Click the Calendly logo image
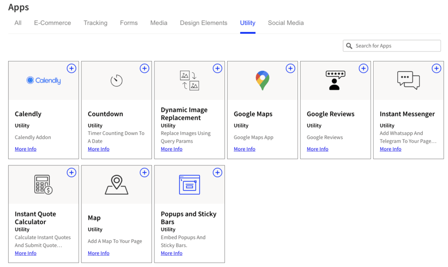The width and height of the screenshot is (448, 267). coord(44,81)
